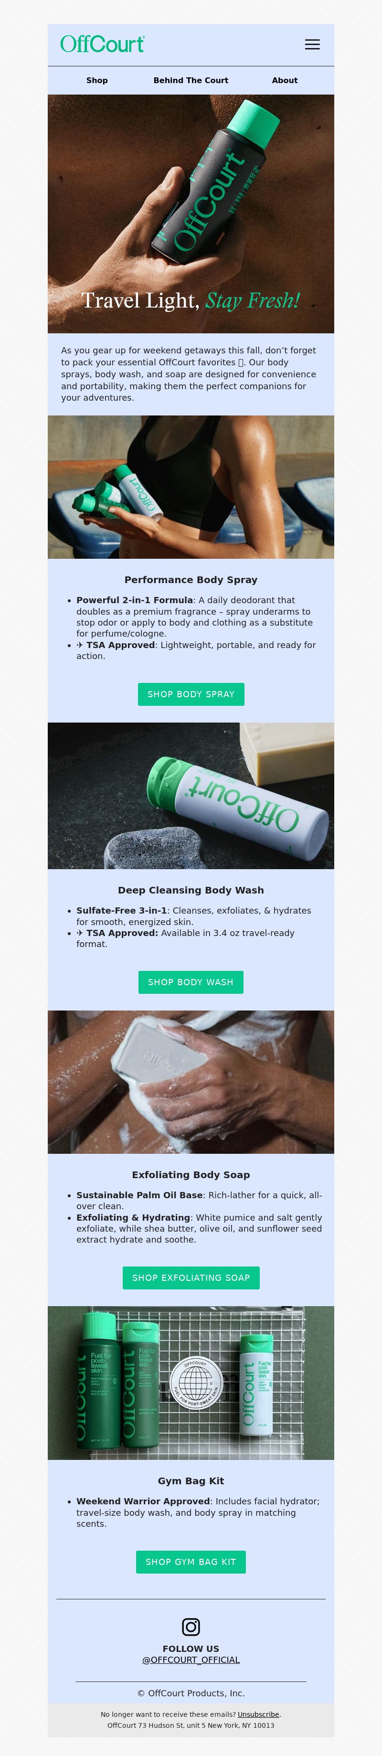Click the Performance Body Spray heading
The image size is (382, 1756).
(191, 580)
